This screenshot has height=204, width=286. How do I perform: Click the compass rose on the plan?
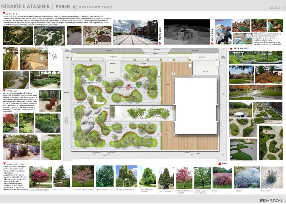pyautogui.click(x=53, y=55)
